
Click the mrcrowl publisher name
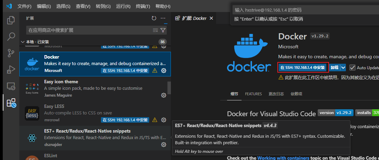coord(52,120)
